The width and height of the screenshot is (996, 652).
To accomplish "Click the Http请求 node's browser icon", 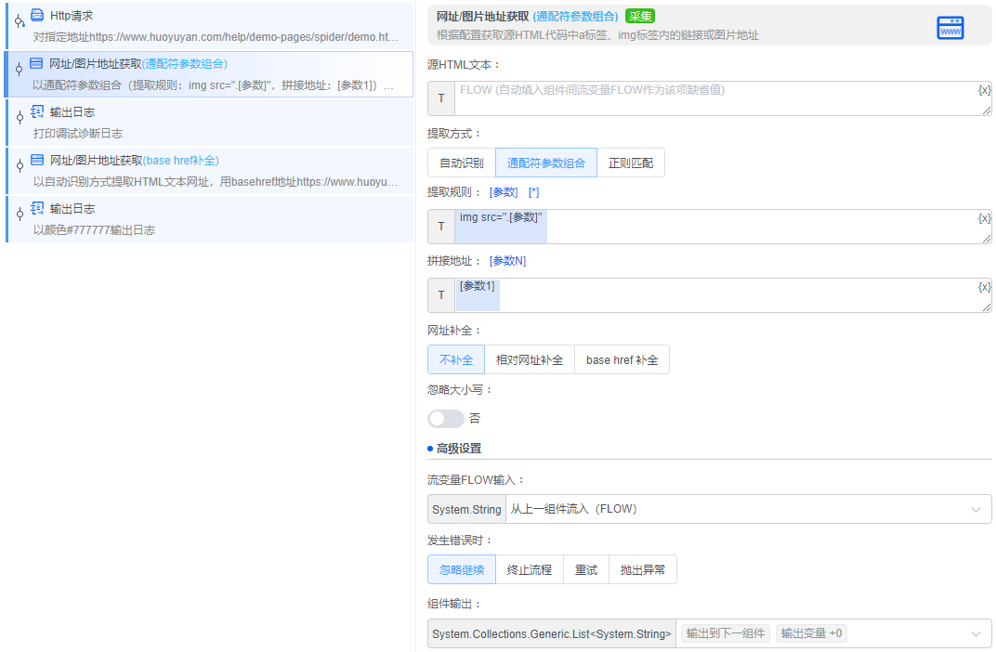I will [x=36, y=14].
